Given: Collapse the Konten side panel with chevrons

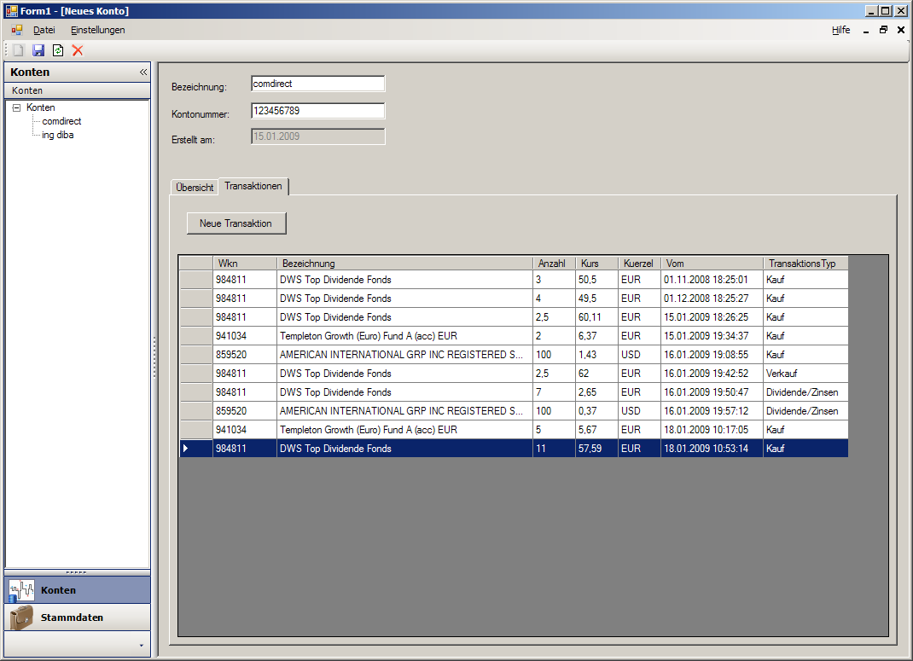Looking at the screenshot, I should [x=143, y=72].
